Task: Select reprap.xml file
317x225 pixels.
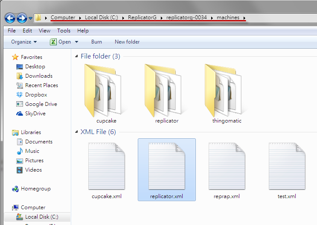Action: point(227,170)
